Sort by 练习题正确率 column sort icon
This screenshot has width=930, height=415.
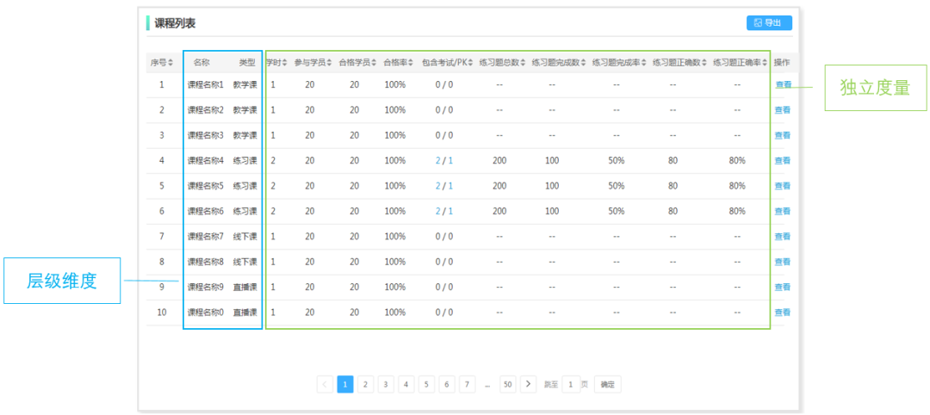click(x=765, y=63)
